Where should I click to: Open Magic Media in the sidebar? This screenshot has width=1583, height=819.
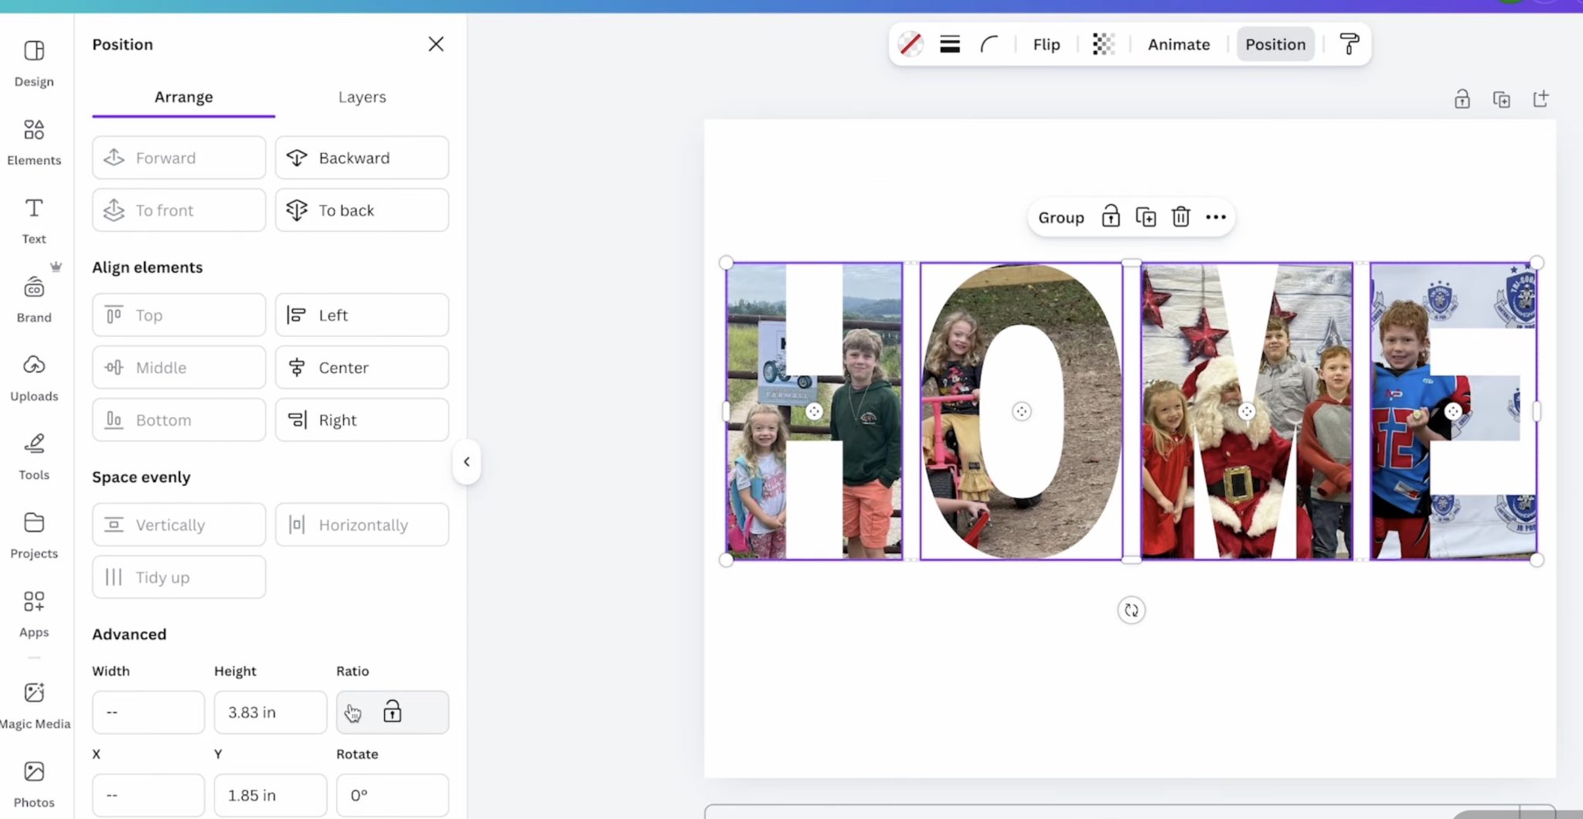[x=34, y=703]
